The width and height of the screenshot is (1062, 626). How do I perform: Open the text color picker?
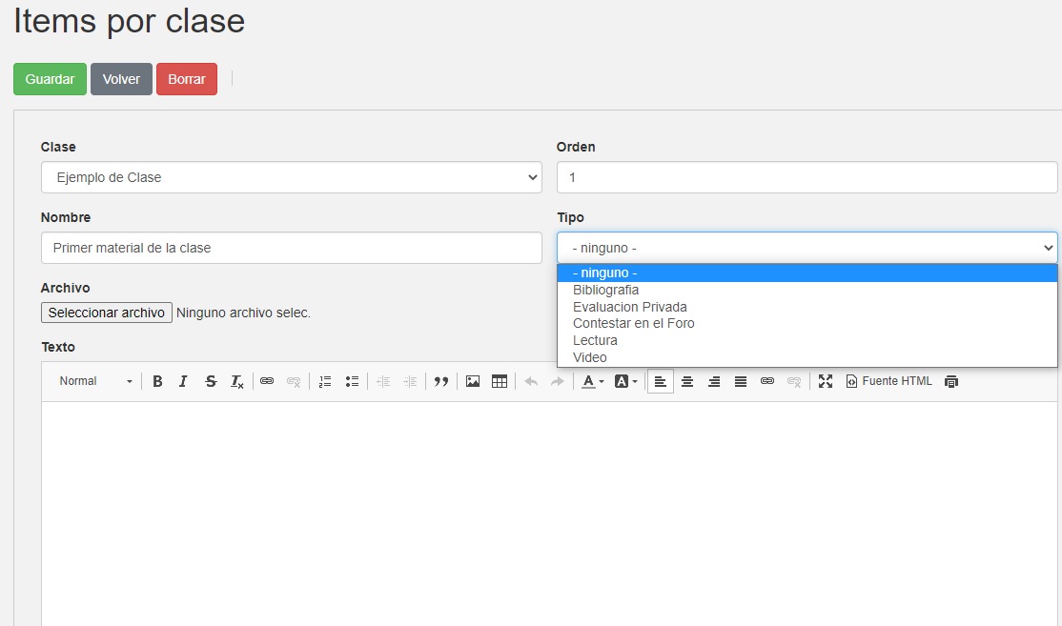click(592, 381)
